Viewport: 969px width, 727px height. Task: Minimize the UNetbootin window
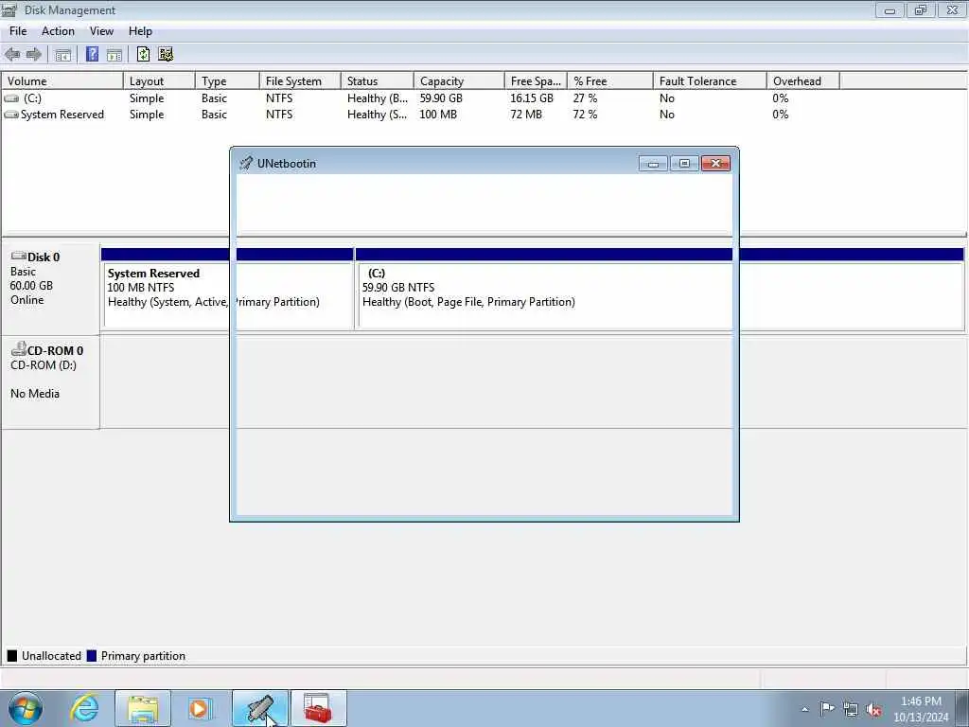tap(653, 163)
